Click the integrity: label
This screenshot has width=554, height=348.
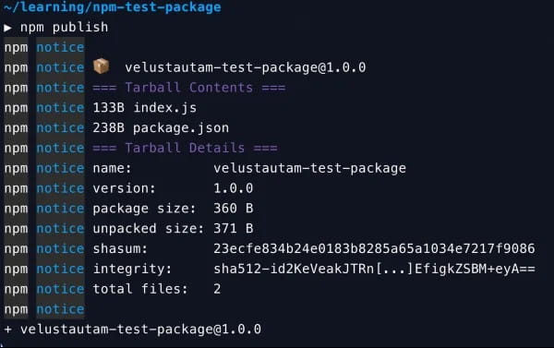tap(132, 270)
